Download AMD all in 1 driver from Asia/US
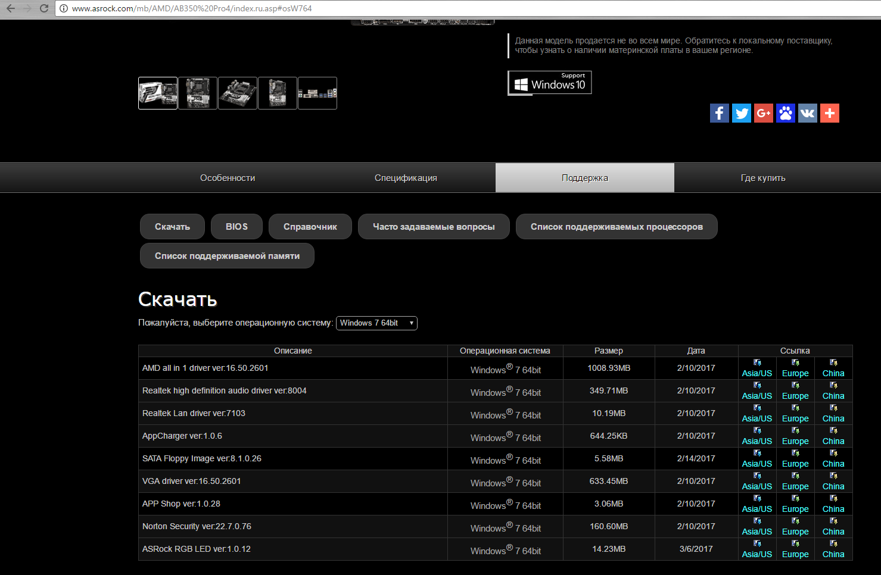Viewport: 881px width, 575px height. point(757,368)
